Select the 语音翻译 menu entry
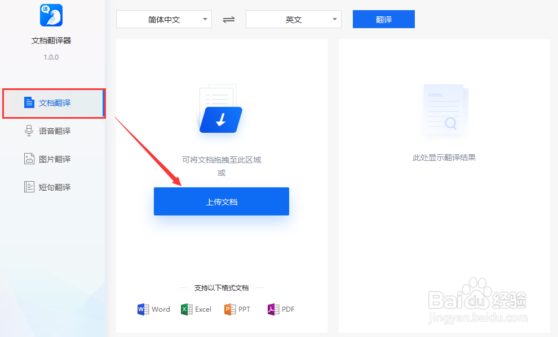 point(54,131)
